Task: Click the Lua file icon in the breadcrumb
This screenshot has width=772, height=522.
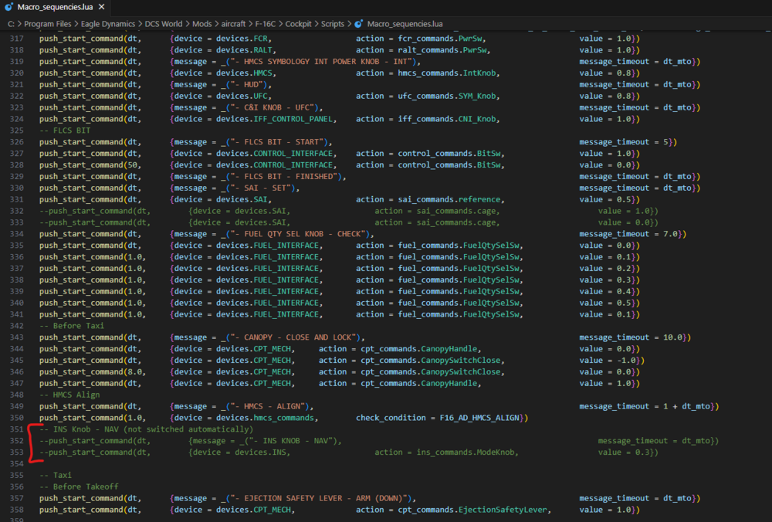Action: (358, 24)
